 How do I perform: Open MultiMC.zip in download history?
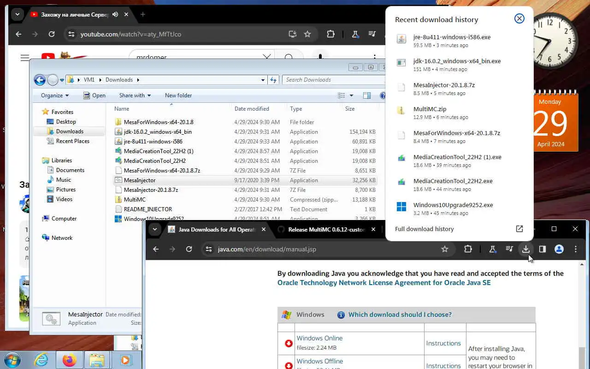[x=459, y=113]
